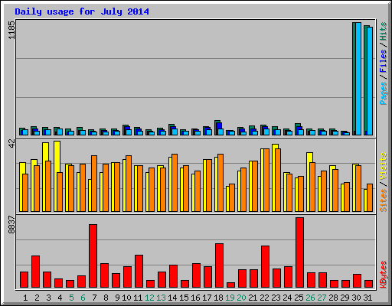Click the 'Visits' legend label
The width and height of the screenshot is (392, 306).
pyautogui.click(x=384, y=167)
